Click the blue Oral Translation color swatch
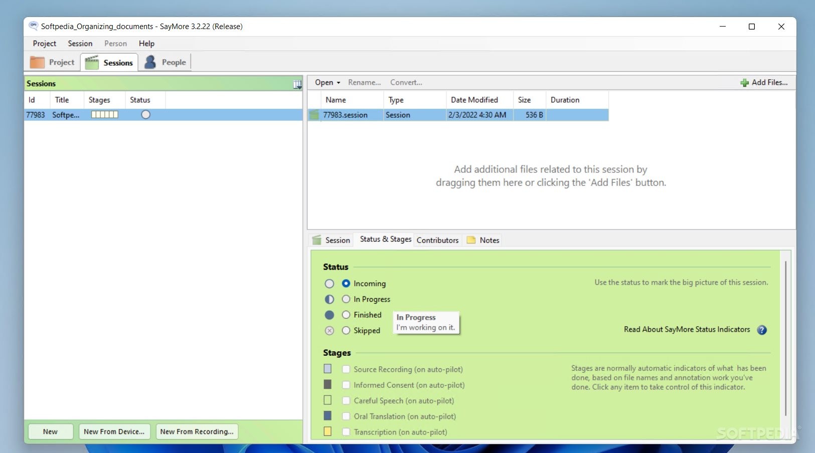 click(328, 415)
